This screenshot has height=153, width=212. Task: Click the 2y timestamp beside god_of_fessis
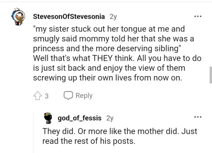pyautogui.click(x=110, y=118)
